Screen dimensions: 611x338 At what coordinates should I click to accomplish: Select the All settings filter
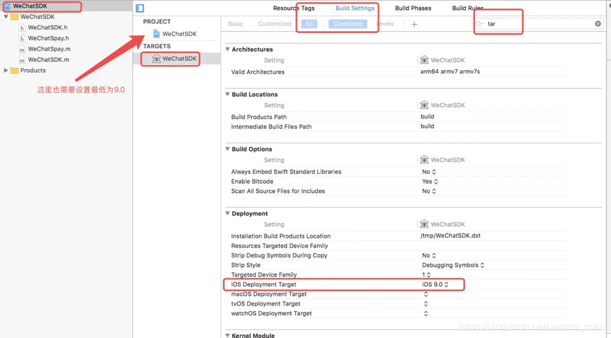309,24
